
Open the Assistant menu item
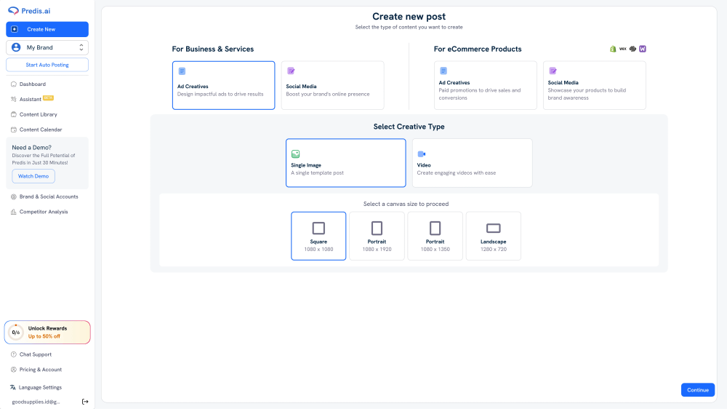pos(30,99)
